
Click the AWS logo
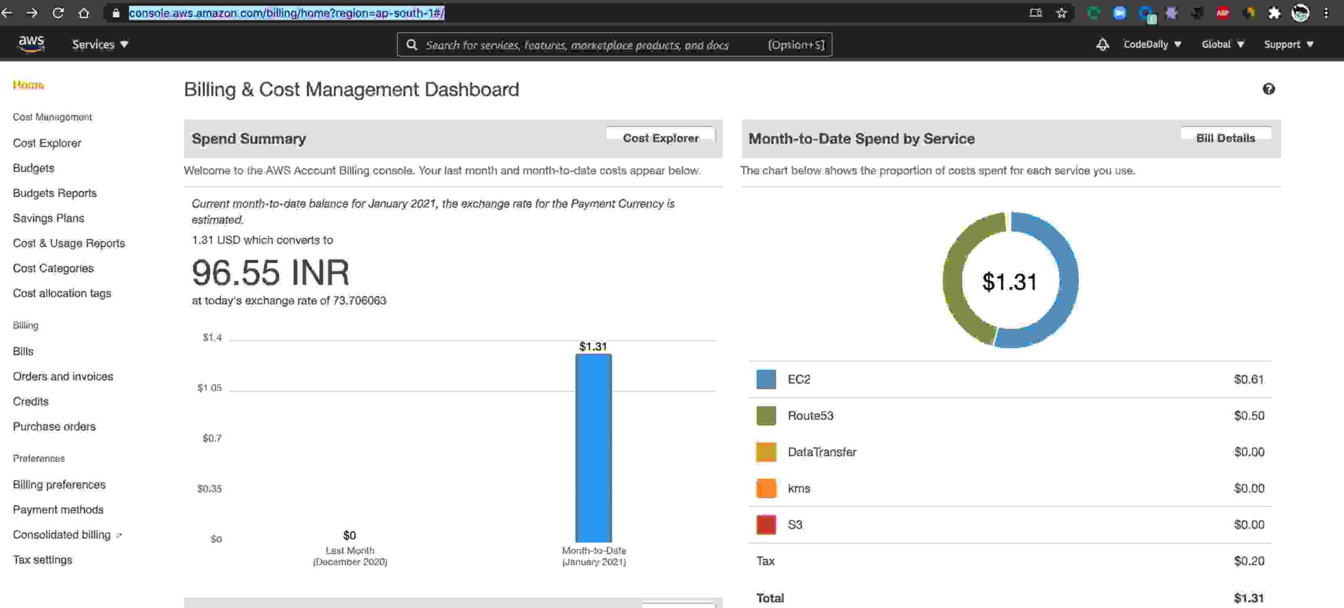click(x=31, y=44)
